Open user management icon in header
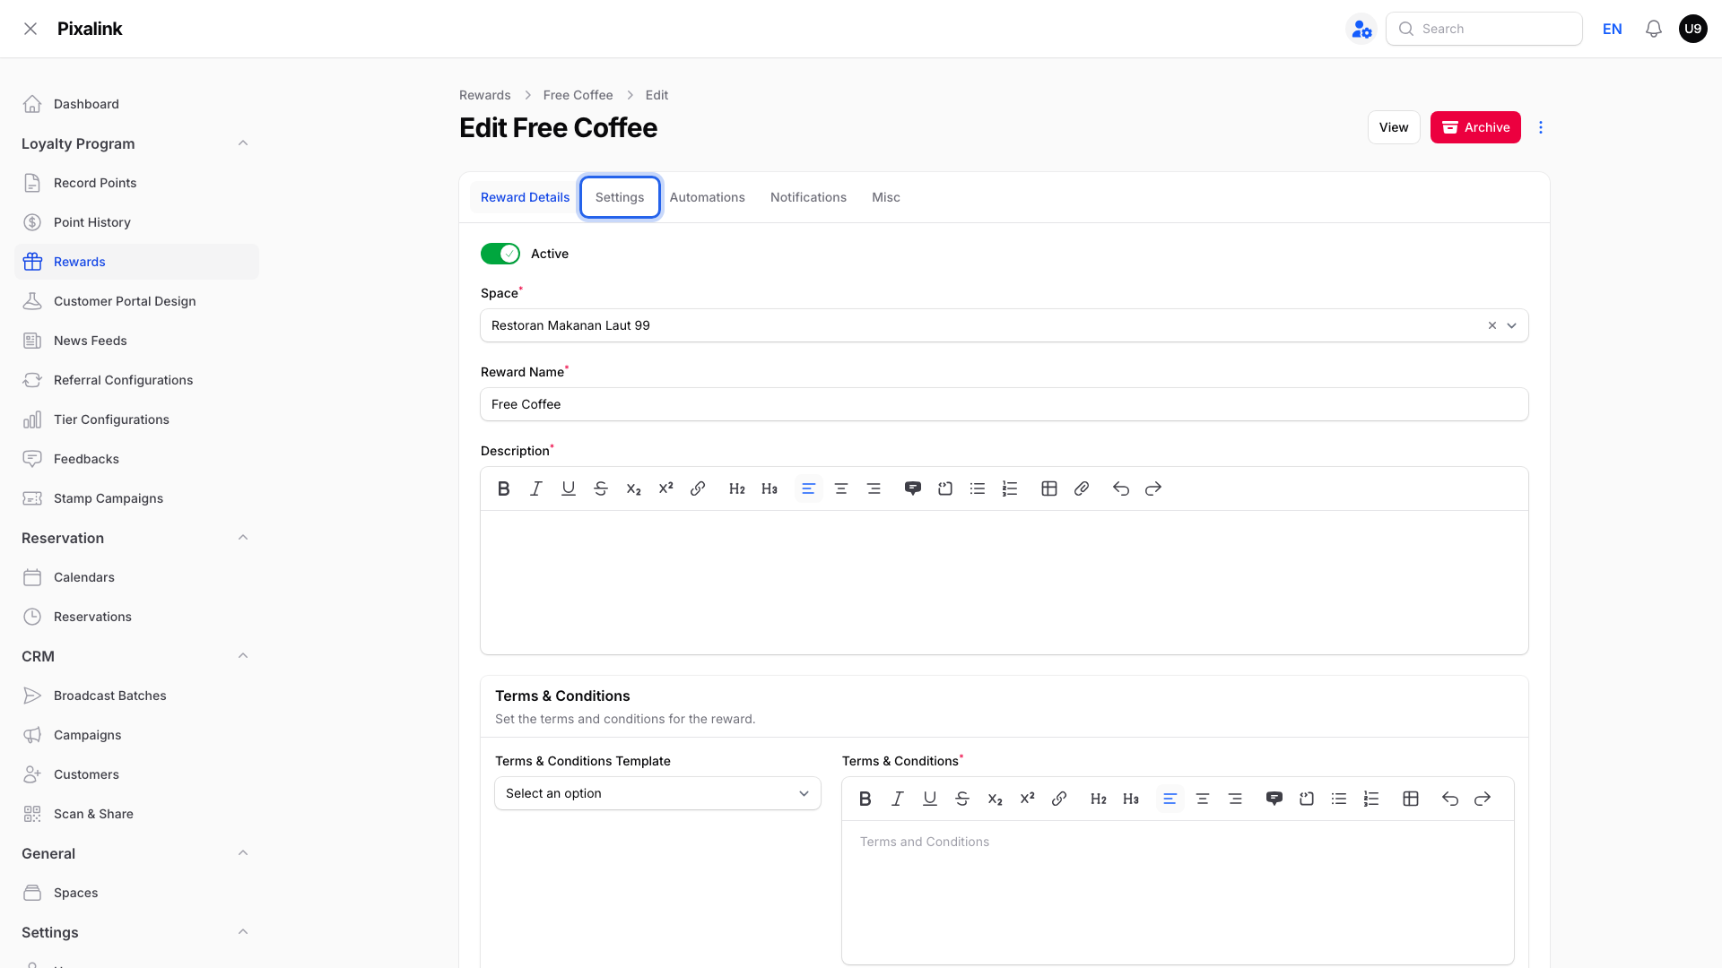The height and width of the screenshot is (968, 1722). click(1361, 29)
